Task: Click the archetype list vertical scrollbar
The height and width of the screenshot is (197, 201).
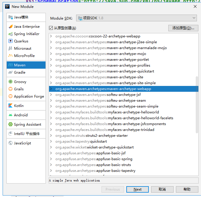Action: (x=197, y=105)
